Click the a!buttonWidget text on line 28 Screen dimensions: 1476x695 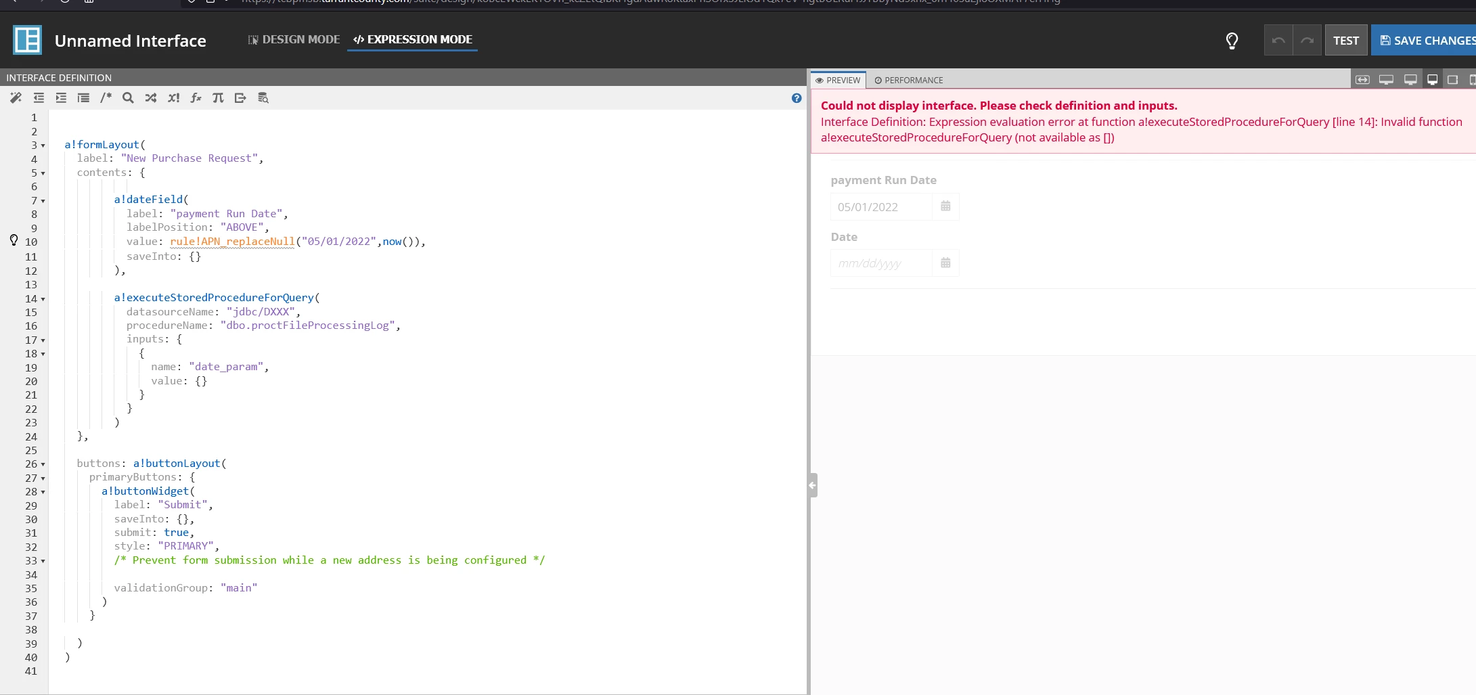pos(145,491)
